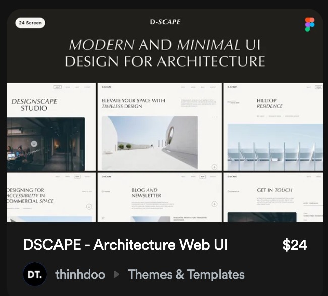This screenshot has width=328, height=296.
Task: View the Blog and Newsletter screen preview
Action: [159, 197]
